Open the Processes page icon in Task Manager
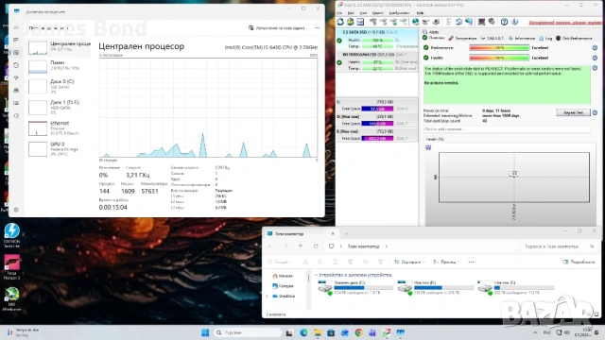 point(16,40)
